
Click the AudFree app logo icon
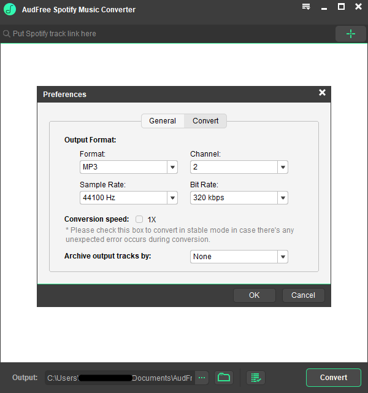(x=10, y=9)
